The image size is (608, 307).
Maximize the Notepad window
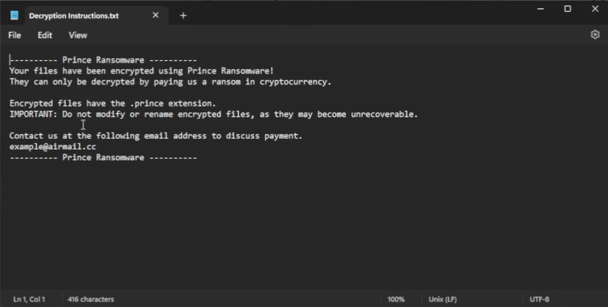567,9
